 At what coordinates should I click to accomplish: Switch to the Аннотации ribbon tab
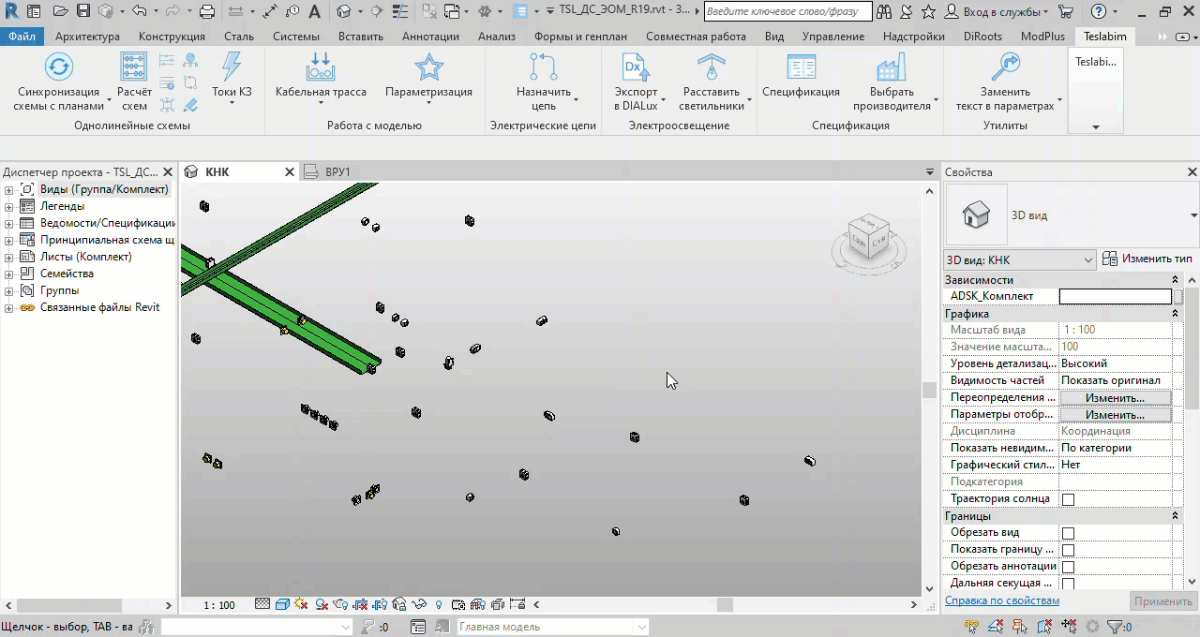(430, 37)
